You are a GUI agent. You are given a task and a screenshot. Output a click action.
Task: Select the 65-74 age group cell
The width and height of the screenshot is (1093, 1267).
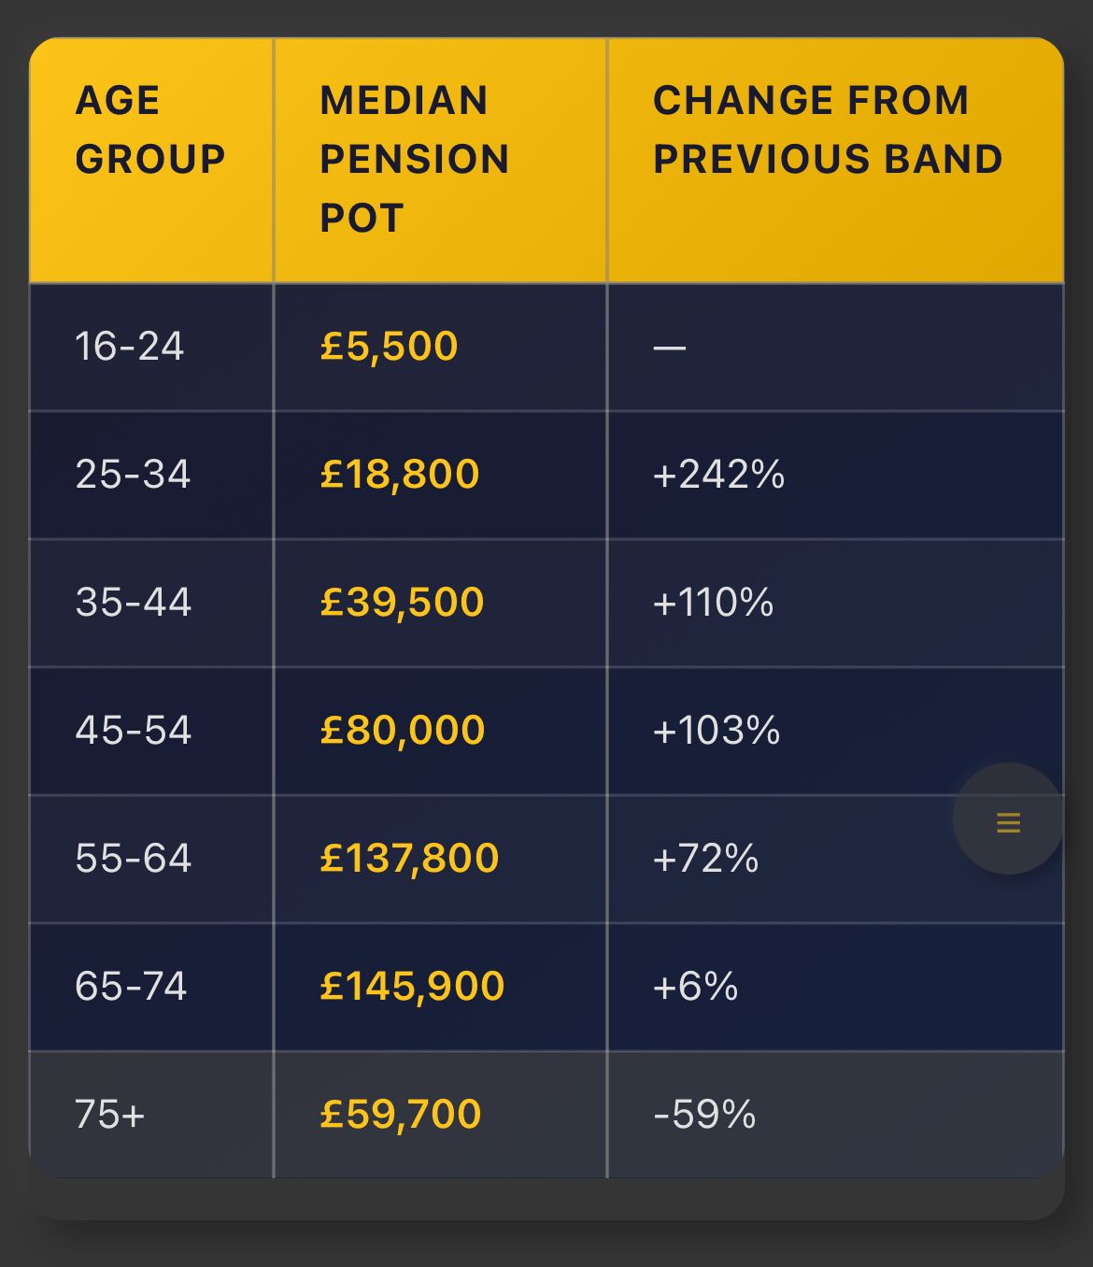tap(131, 987)
